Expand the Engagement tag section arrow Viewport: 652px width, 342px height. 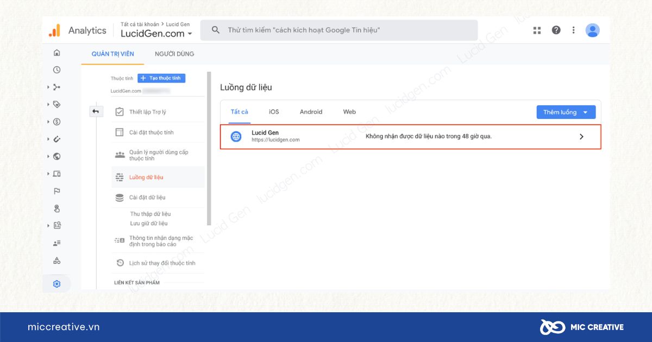pyautogui.click(x=48, y=104)
